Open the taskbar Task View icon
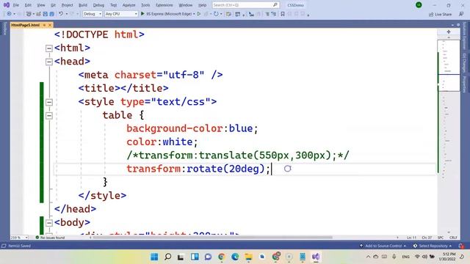Image resolution: width=470 pixels, height=264 pixels. (181, 257)
